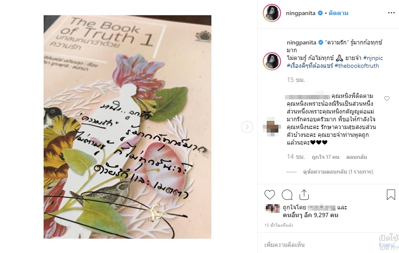Share the post via the share icon
This screenshot has height=253, width=399.
coord(304,195)
